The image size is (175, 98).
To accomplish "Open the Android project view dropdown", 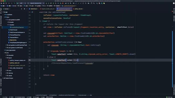I will (x=7, y=9).
